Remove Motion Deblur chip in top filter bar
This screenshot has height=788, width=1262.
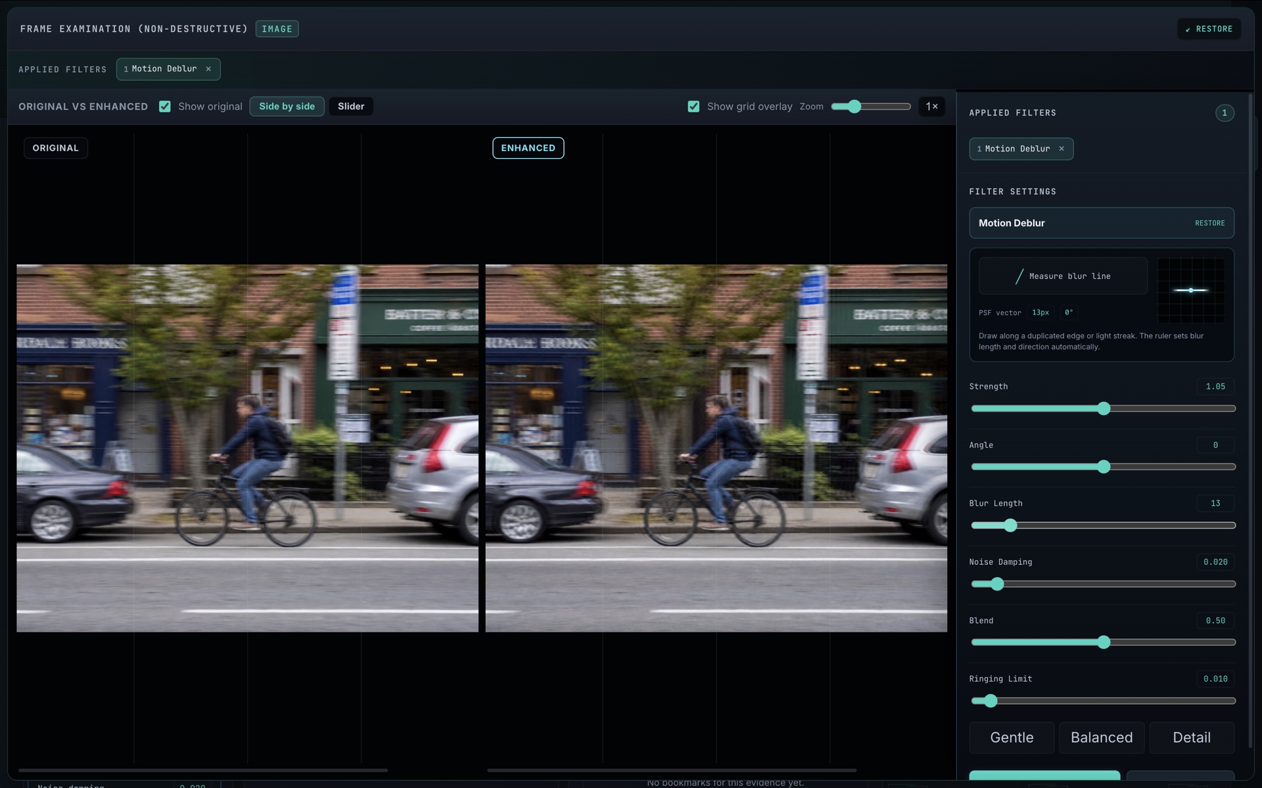click(208, 69)
